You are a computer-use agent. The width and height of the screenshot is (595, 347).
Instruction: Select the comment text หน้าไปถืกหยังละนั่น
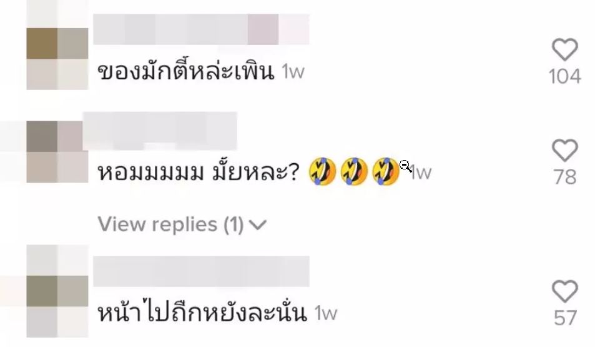(x=202, y=313)
